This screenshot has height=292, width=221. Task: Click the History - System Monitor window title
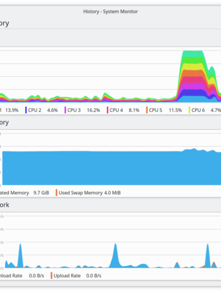coord(110,11)
